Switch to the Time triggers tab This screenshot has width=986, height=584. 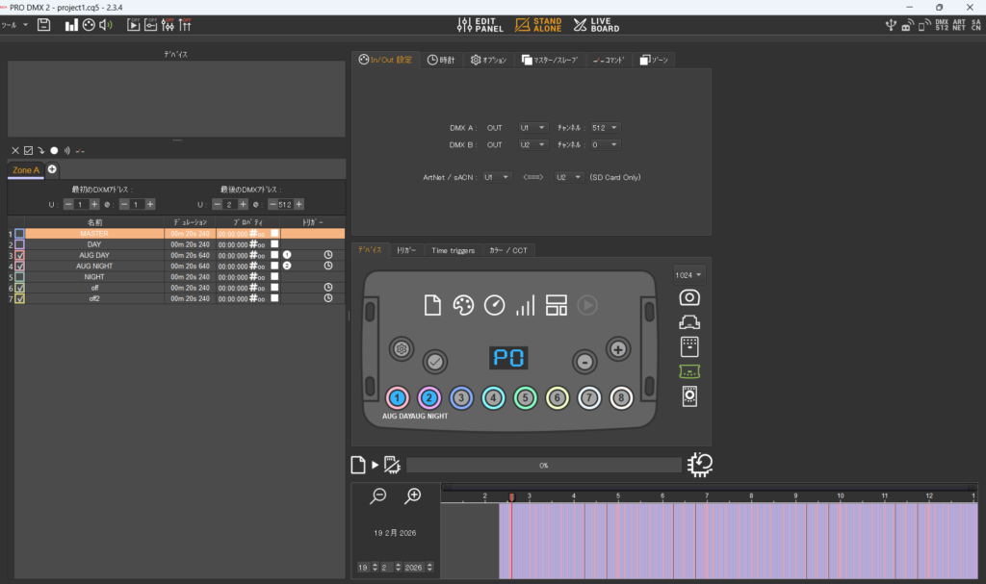(452, 250)
